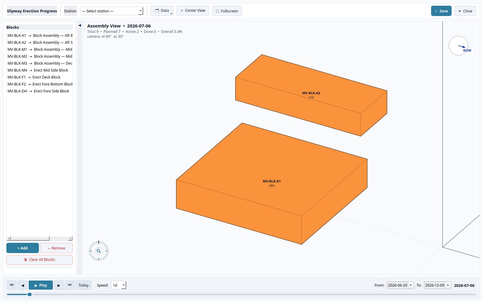
Task: Enter Fullscreen mode
Action: pos(227,11)
